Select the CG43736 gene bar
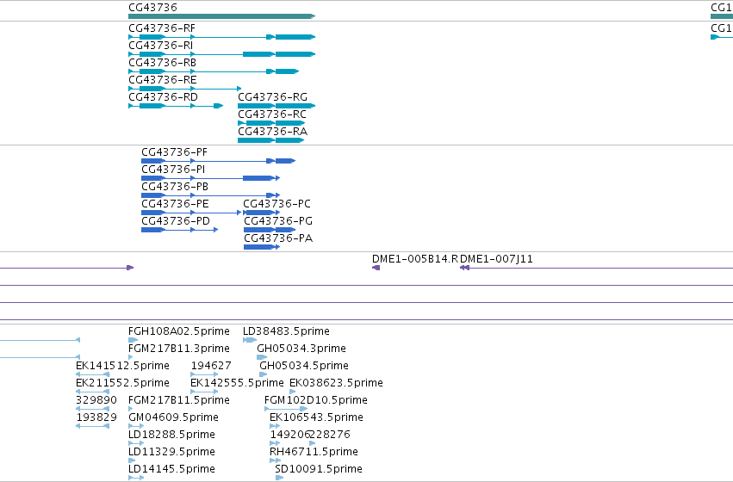 click(x=221, y=16)
